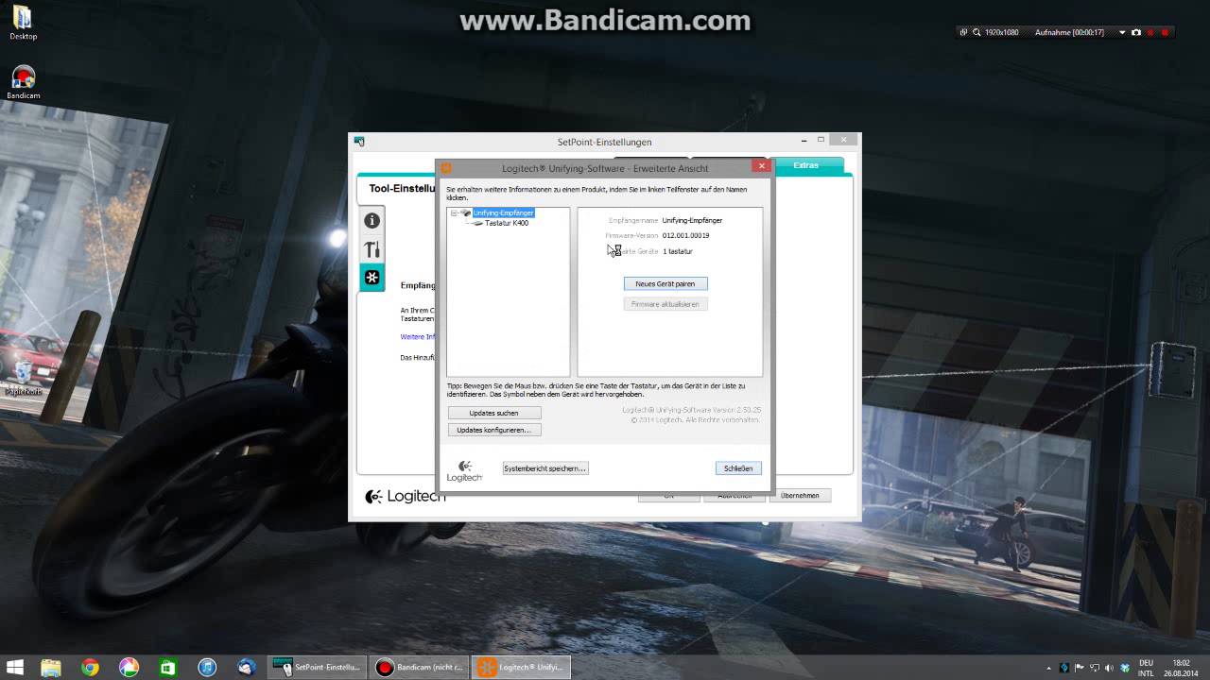Open the tools settings icon in SetPoint sidebar
Image resolution: width=1210 pixels, height=680 pixels.
(x=372, y=249)
